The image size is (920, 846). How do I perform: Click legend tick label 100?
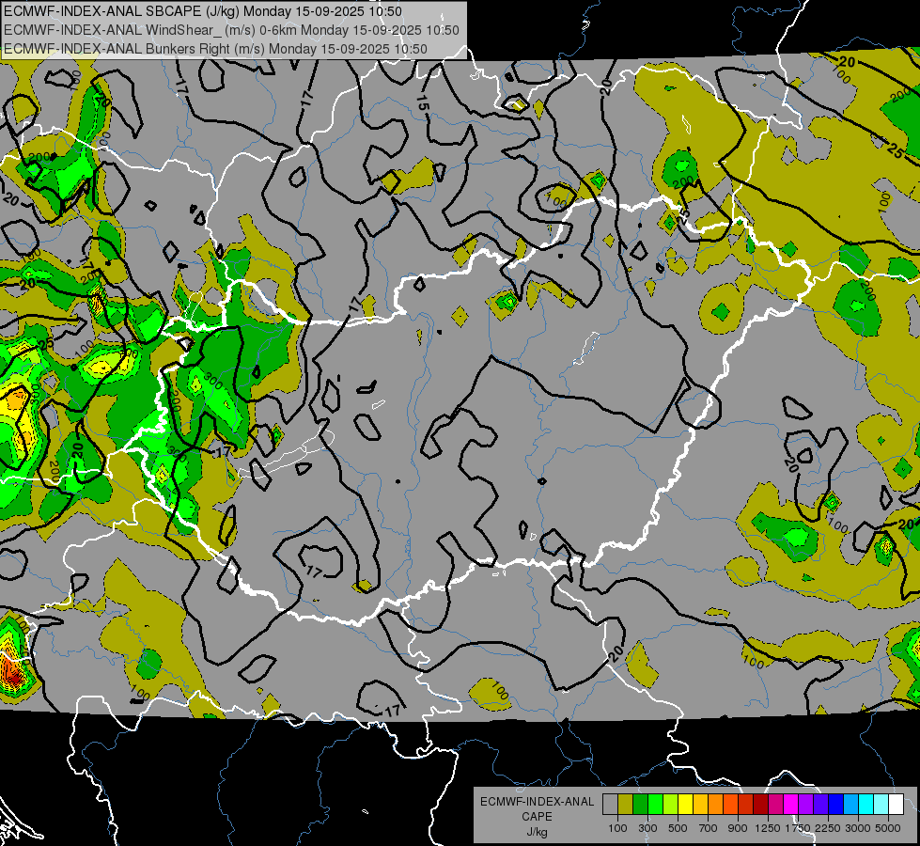coord(617,828)
